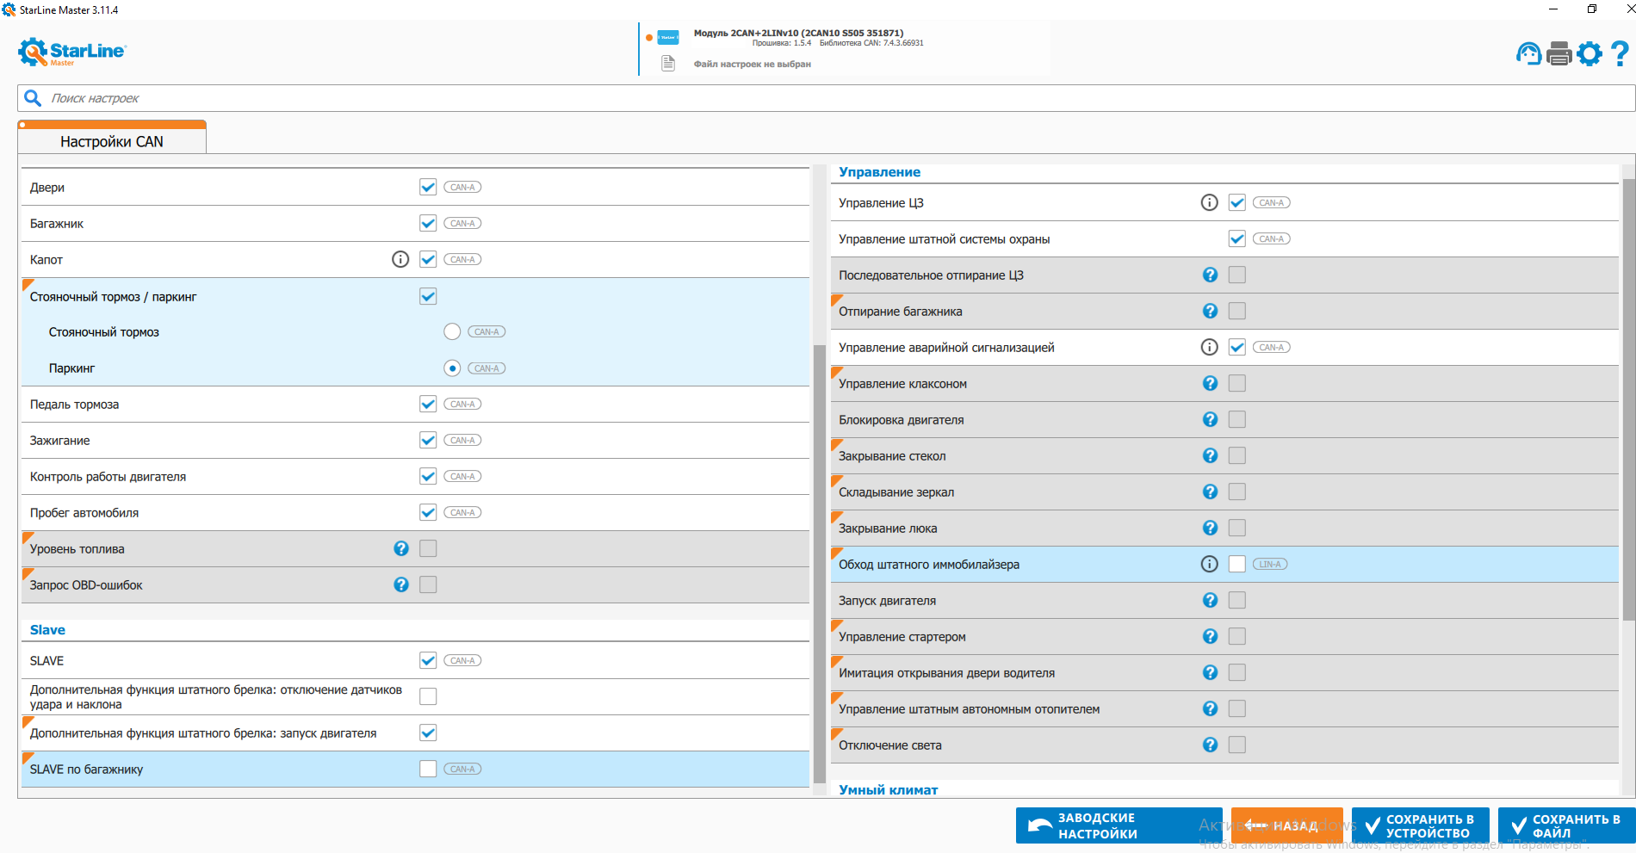Show info for Обход штатного иммобилайзера
The height and width of the screenshot is (853, 1636).
pyautogui.click(x=1210, y=564)
